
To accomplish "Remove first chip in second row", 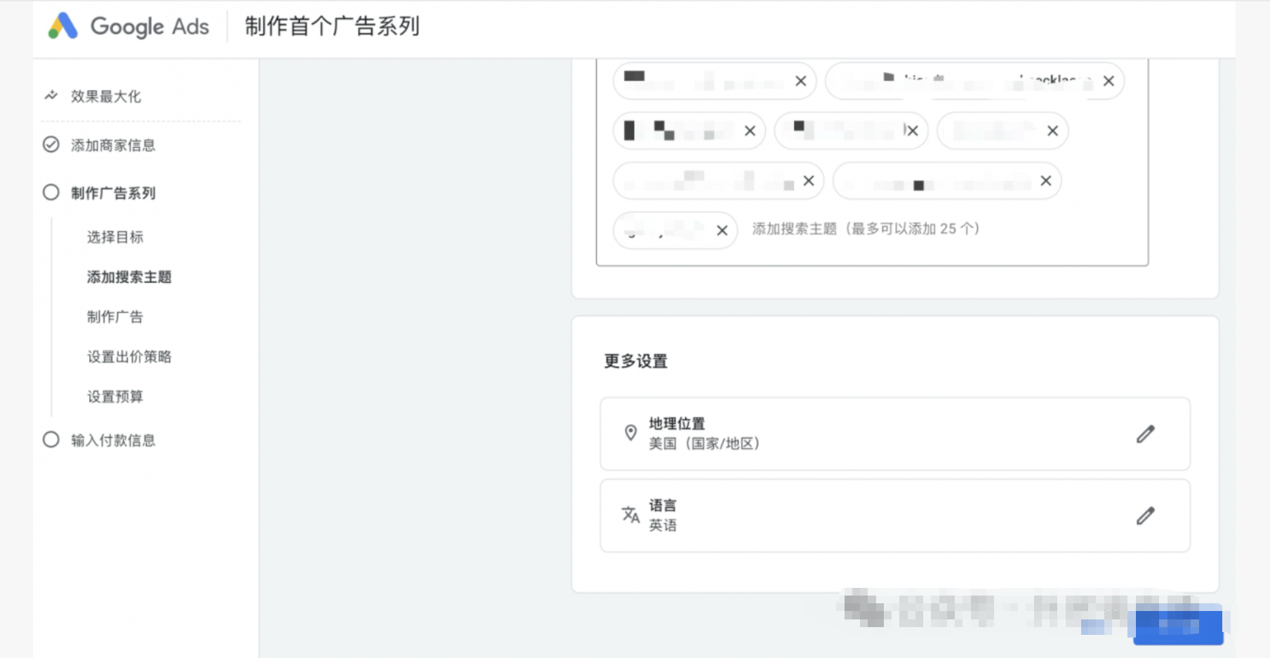I will click(x=750, y=131).
